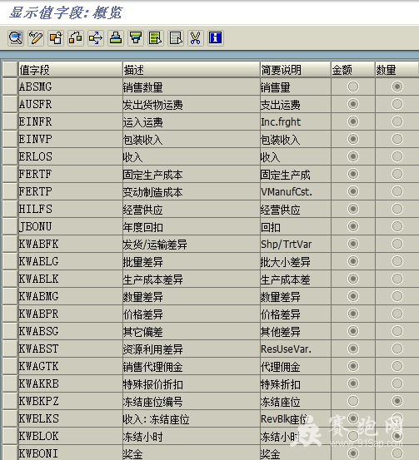Select the quantity radio for ERLOS
Viewport: 419px width, 460px height.
click(x=397, y=156)
